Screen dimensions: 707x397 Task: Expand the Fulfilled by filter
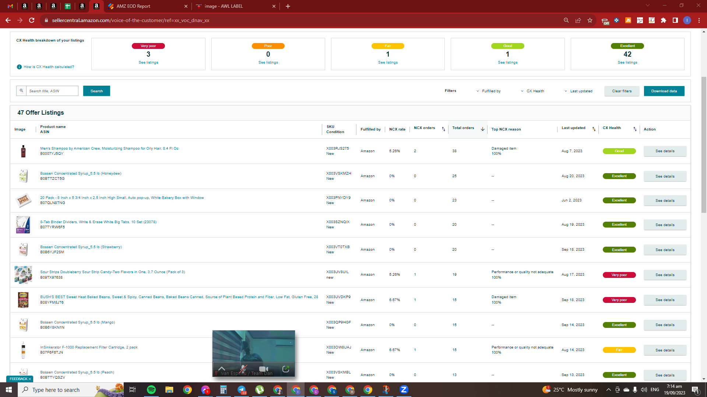(489, 91)
